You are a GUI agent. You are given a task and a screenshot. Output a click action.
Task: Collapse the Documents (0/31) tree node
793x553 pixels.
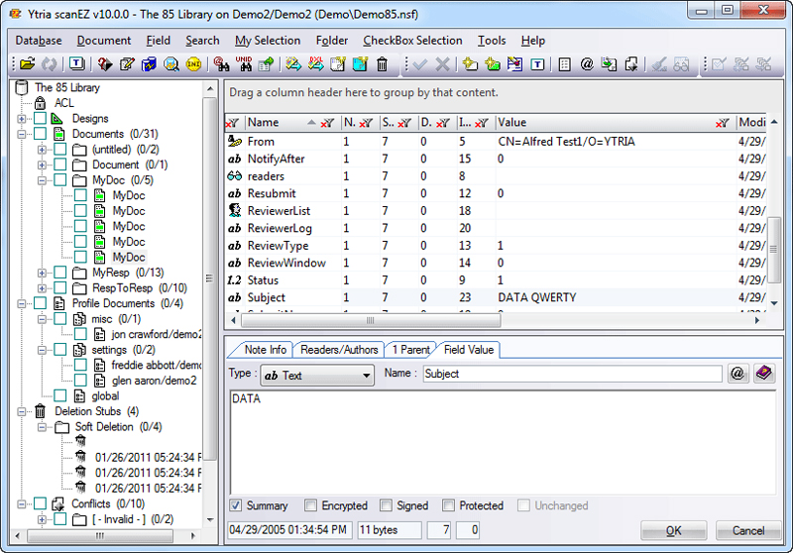tap(22, 135)
